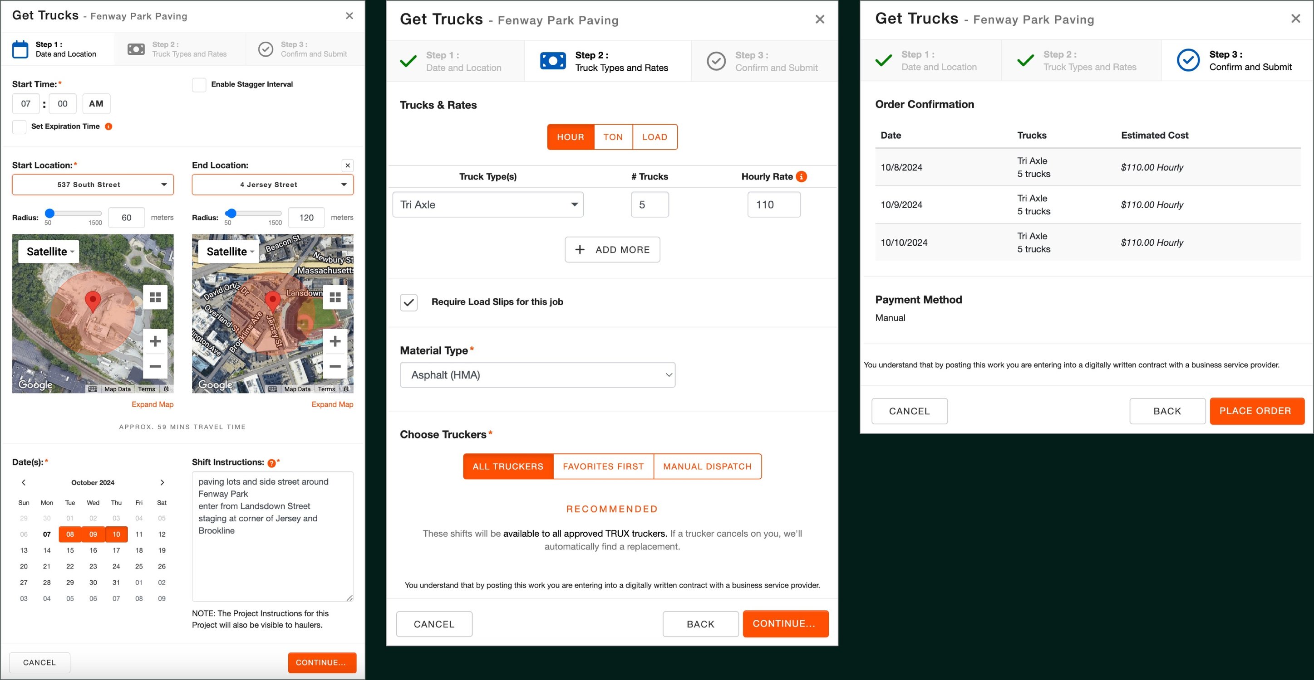Open the Material Type dropdown

pos(537,375)
